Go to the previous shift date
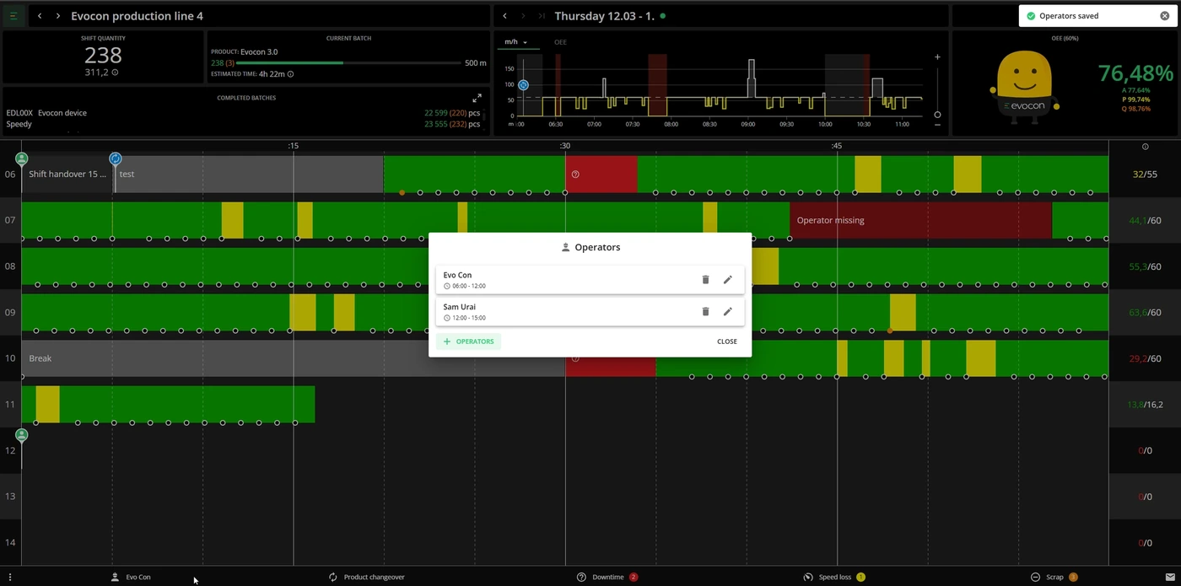The width and height of the screenshot is (1181, 586). tap(504, 16)
